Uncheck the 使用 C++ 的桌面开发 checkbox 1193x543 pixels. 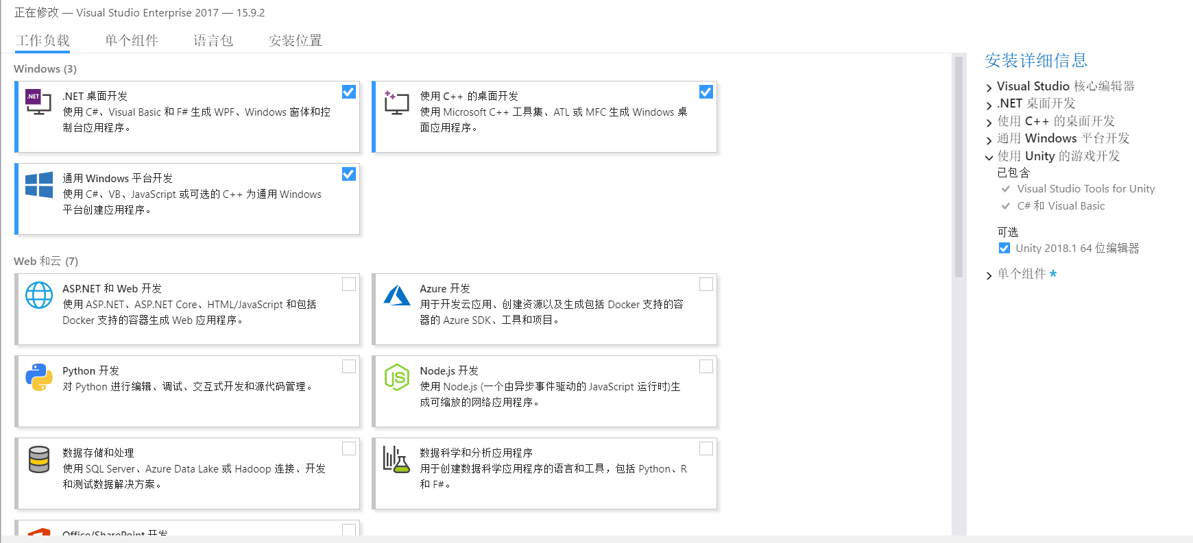coord(706,92)
